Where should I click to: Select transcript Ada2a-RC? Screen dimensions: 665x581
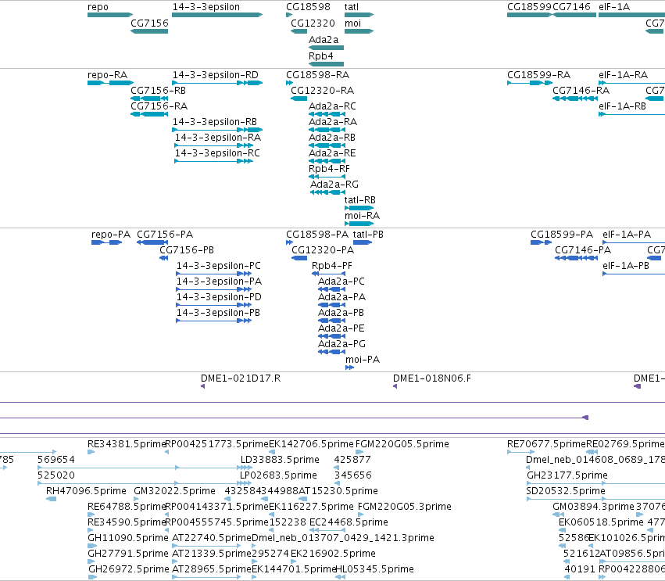tap(333, 106)
